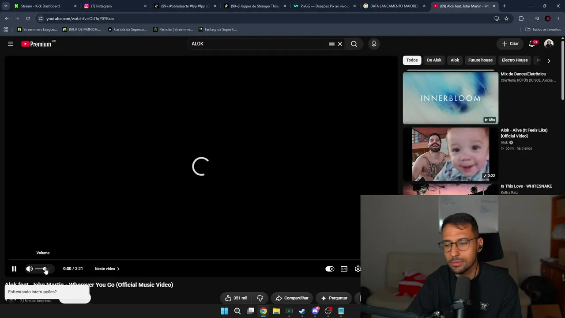The width and height of the screenshot is (565, 318).
Task: Select the 'De Alok' filter chip
Action: 434,60
